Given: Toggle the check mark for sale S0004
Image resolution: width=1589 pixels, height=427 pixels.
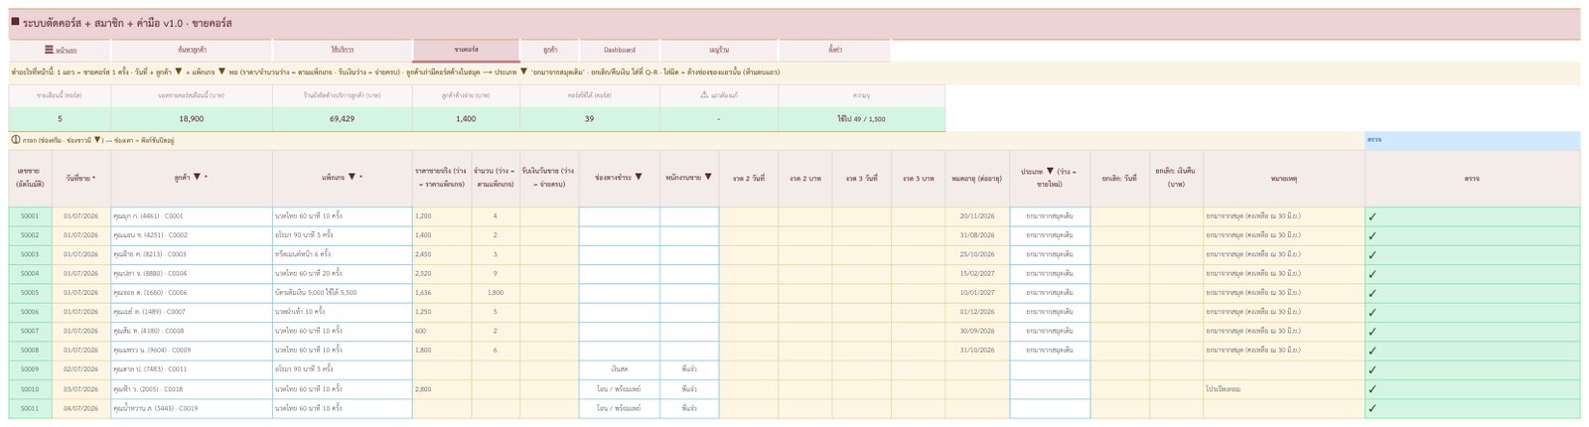Looking at the screenshot, I should point(1372,274).
